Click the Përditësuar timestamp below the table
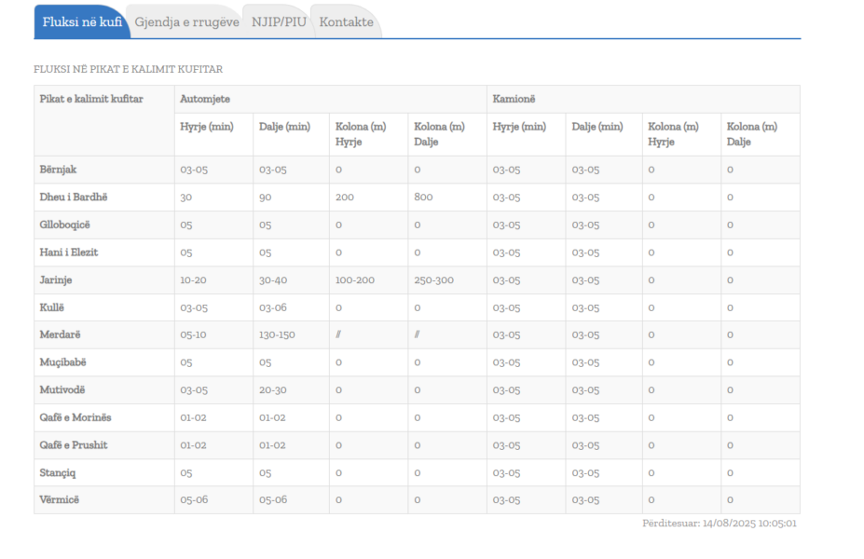864x559 pixels. pos(719,524)
